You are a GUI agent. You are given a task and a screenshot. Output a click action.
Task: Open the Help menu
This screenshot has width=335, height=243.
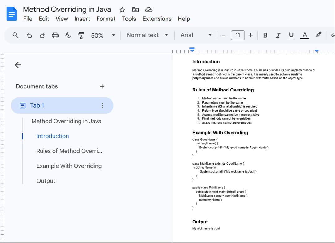coord(184,19)
